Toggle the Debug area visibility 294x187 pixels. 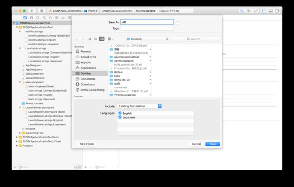click(x=270, y=11)
